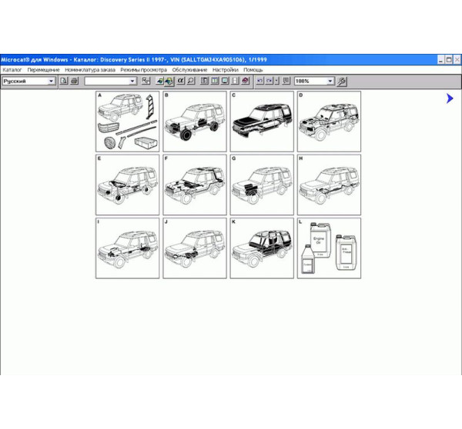Open the Настройки menu
The height and width of the screenshot is (429, 462).
pos(225,70)
